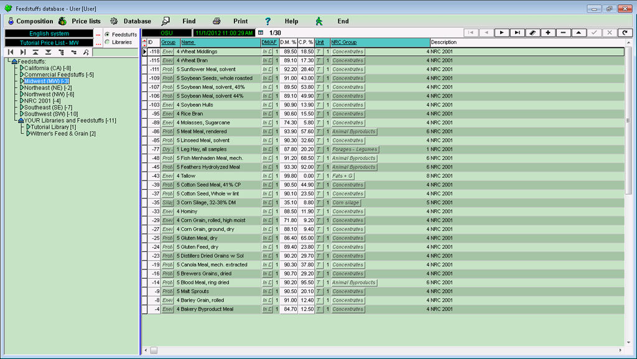Open the Composition menu

point(29,21)
